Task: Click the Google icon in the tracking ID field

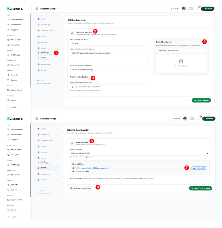Action: pyautogui.click(x=73, y=86)
